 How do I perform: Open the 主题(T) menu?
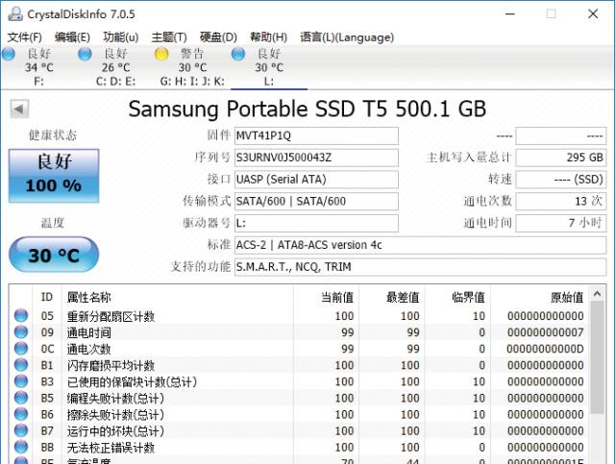170,37
